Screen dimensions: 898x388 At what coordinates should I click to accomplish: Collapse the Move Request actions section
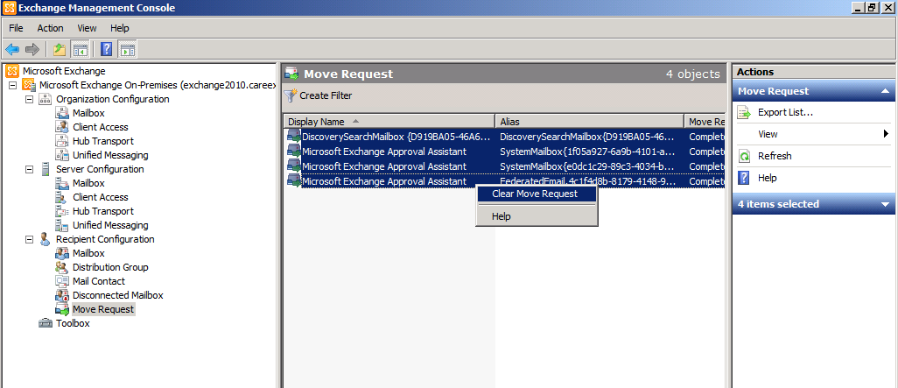885,91
